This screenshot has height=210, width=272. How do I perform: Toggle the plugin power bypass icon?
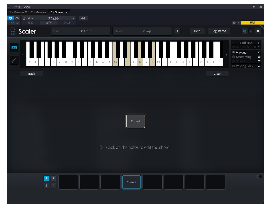coord(11,18)
